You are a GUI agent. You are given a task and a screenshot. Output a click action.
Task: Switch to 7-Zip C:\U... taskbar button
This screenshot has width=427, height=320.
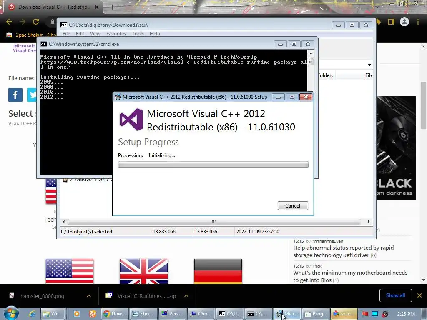point(230,314)
